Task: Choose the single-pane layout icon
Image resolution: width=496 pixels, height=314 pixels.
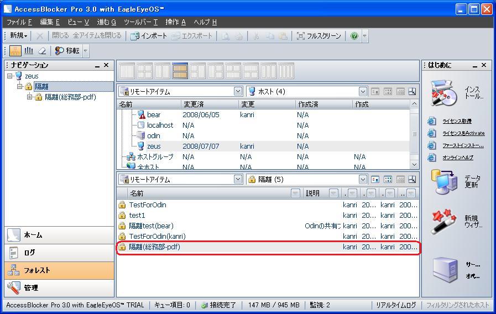Action: coord(127,71)
